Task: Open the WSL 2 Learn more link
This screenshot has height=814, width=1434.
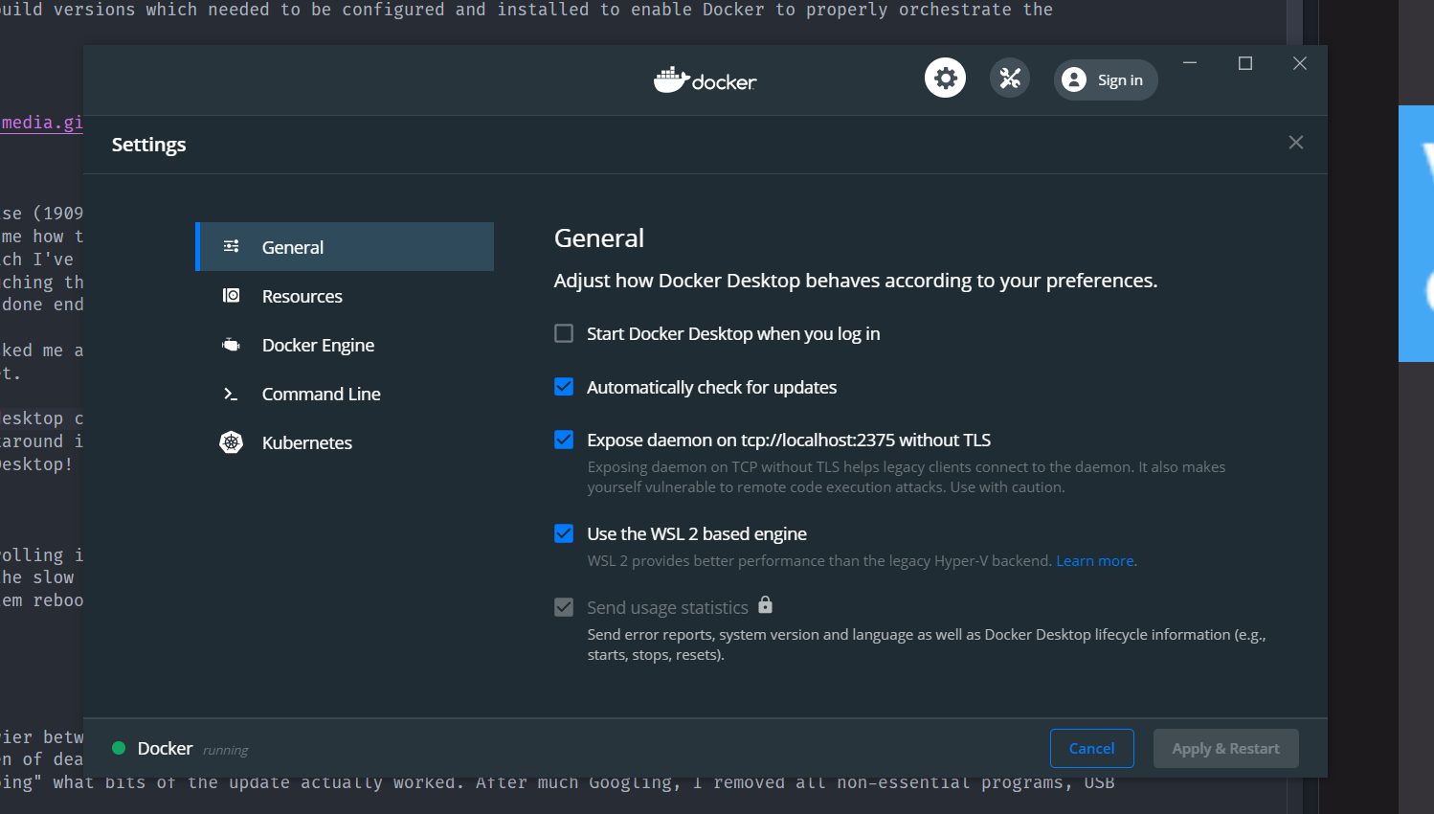Action: (1095, 561)
